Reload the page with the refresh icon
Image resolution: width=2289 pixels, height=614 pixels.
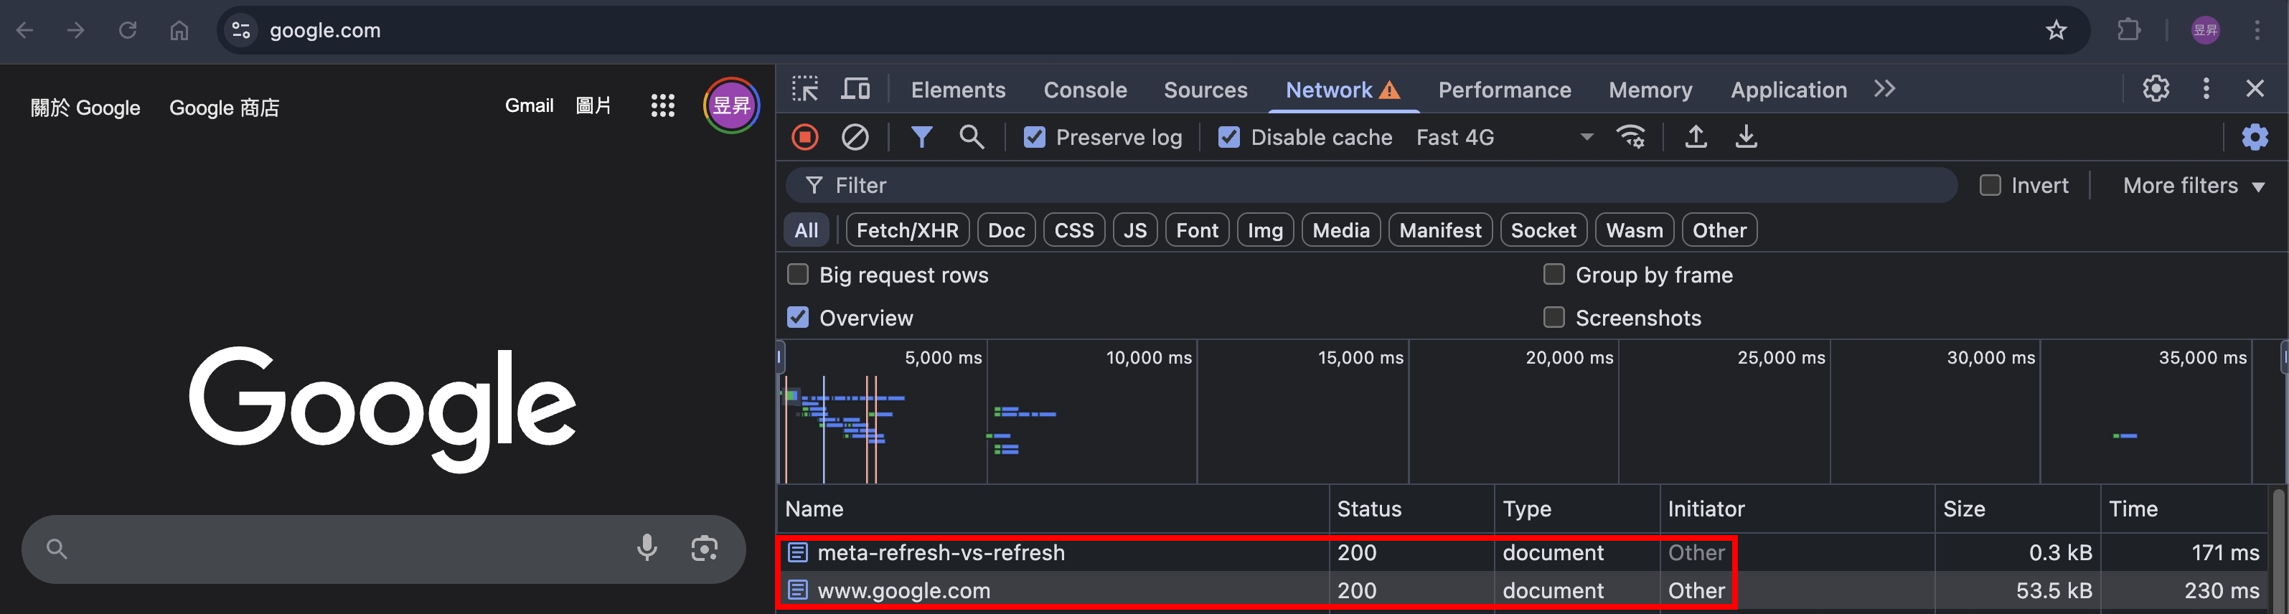click(128, 30)
